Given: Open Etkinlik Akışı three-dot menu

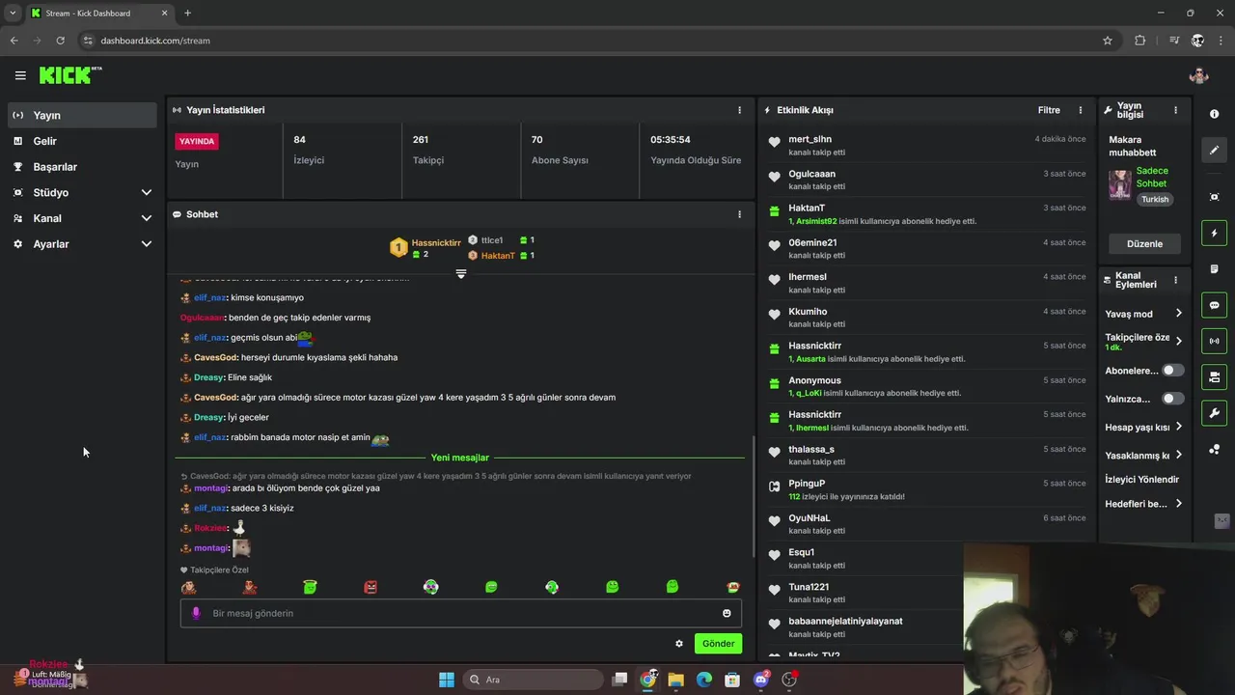Looking at the screenshot, I should 1081,110.
